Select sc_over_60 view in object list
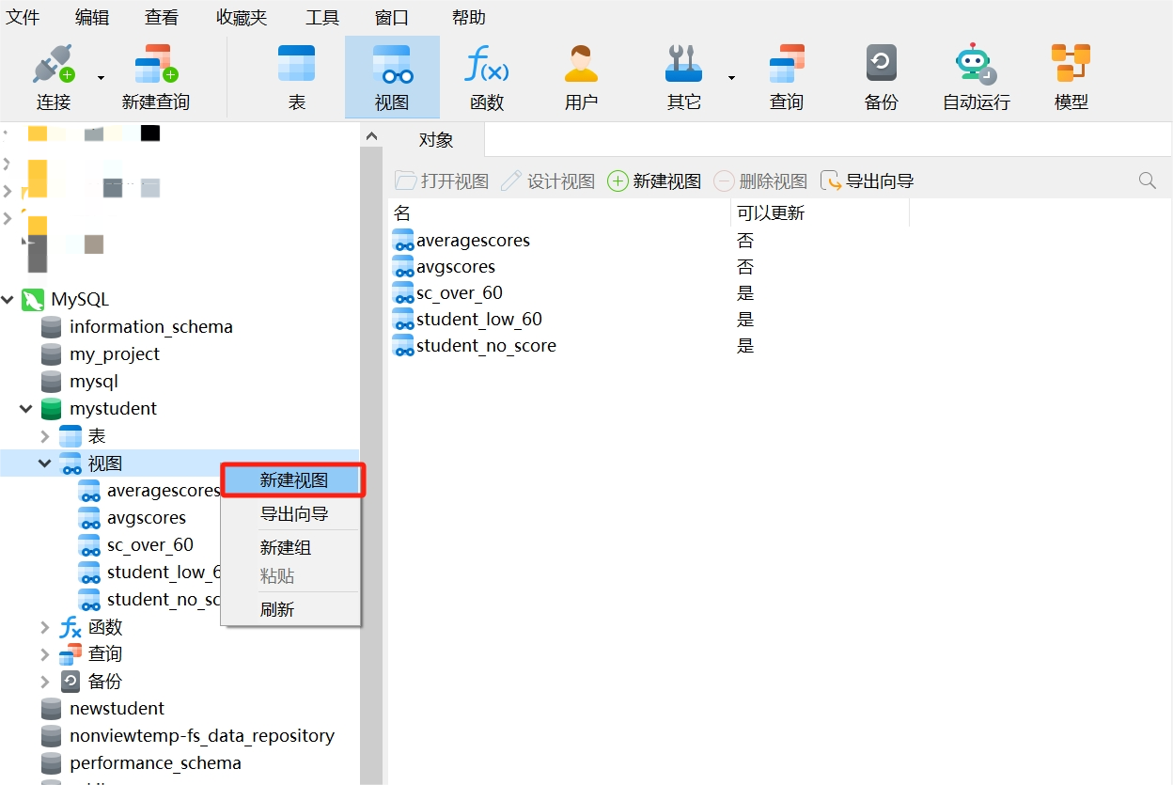Viewport: 1173px width, 785px height. coord(460,293)
